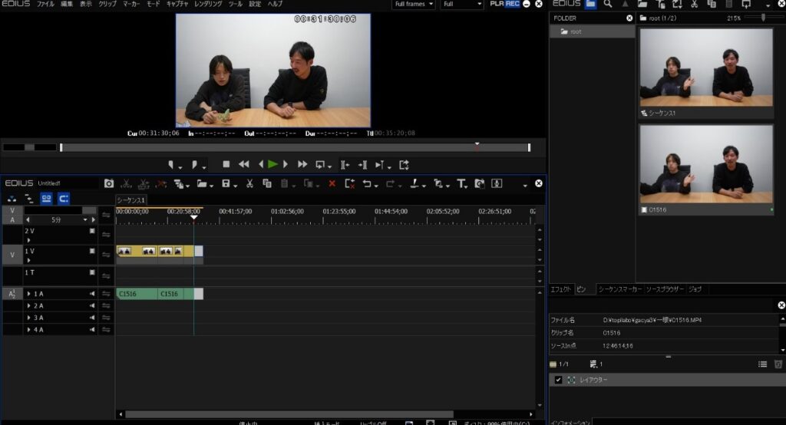Click the Copy icon in the timeline toolbar

(x=267, y=184)
